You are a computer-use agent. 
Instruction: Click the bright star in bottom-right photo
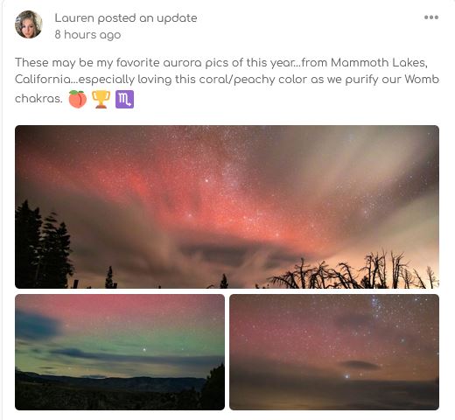346,376
